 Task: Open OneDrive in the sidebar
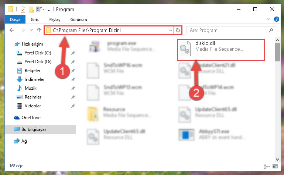pos(31,118)
